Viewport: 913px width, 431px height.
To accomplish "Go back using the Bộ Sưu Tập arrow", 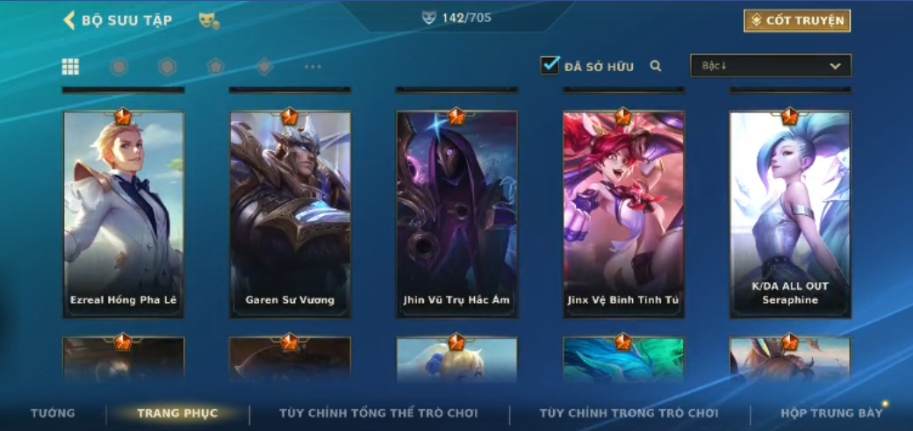I will pyautogui.click(x=69, y=20).
